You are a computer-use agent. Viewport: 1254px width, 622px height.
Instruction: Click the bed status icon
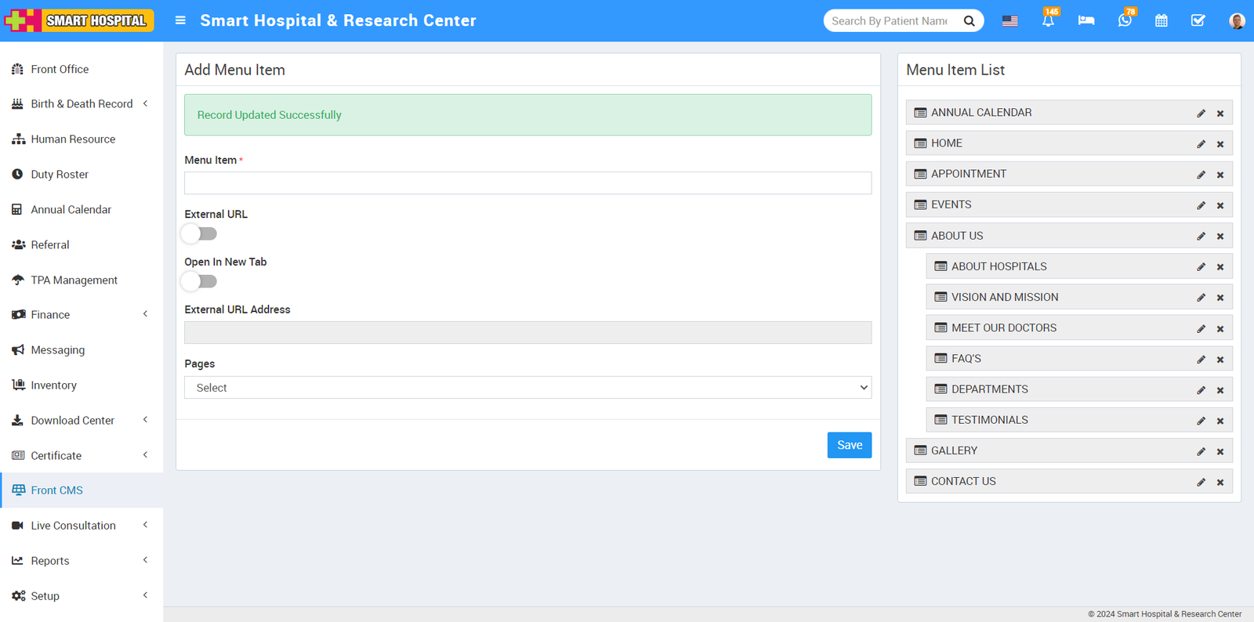click(1086, 21)
